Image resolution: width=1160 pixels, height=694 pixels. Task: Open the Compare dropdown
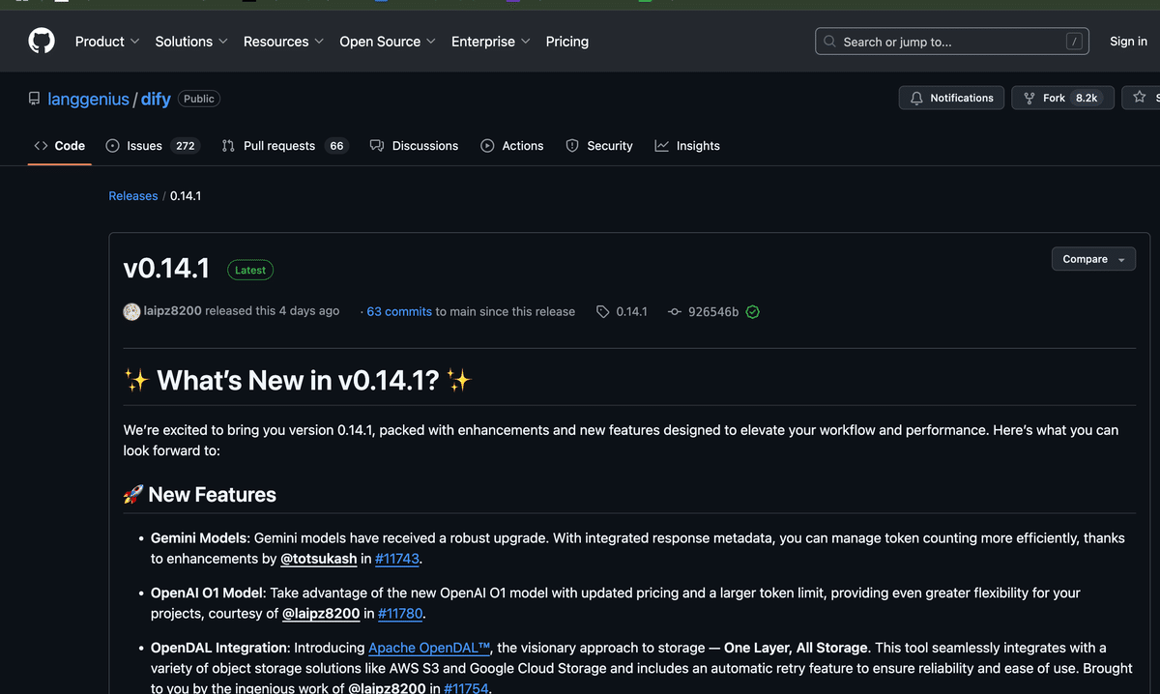[1093, 259]
